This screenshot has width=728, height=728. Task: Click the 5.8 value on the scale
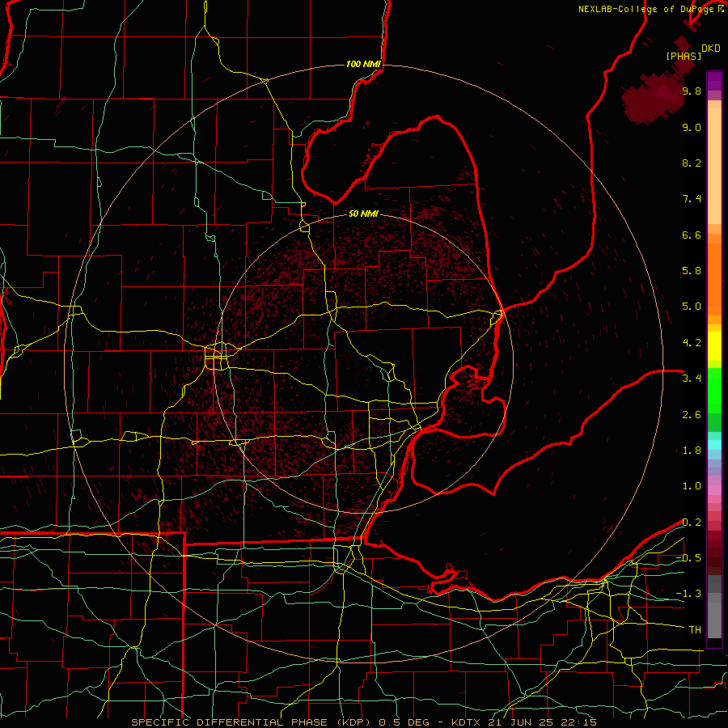[692, 271]
